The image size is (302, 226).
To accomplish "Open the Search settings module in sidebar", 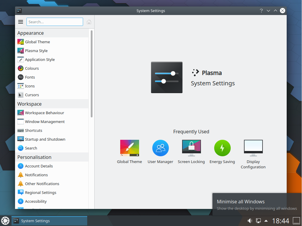I will coord(52,148).
